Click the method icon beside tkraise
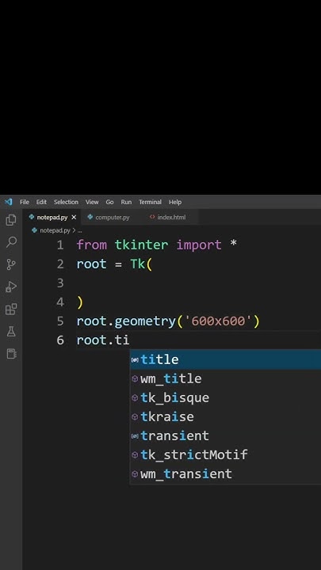This screenshot has height=570, width=321. click(x=135, y=416)
